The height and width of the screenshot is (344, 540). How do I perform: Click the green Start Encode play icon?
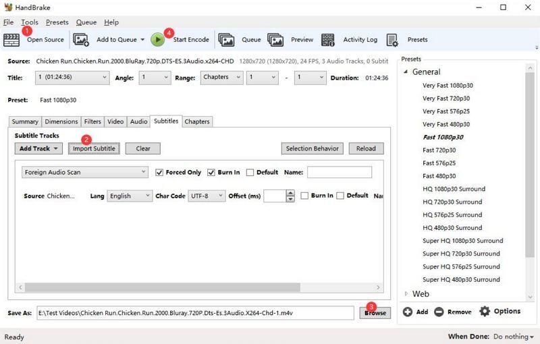[x=157, y=40]
